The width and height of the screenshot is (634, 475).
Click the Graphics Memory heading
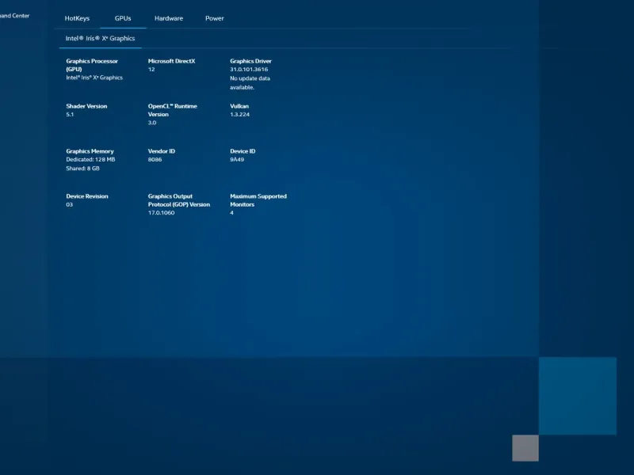point(90,151)
